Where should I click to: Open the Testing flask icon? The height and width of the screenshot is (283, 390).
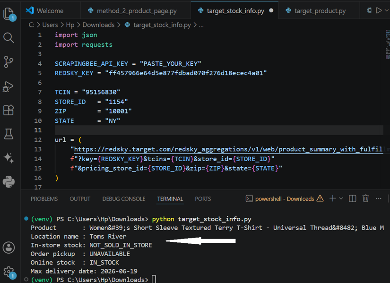(9, 134)
